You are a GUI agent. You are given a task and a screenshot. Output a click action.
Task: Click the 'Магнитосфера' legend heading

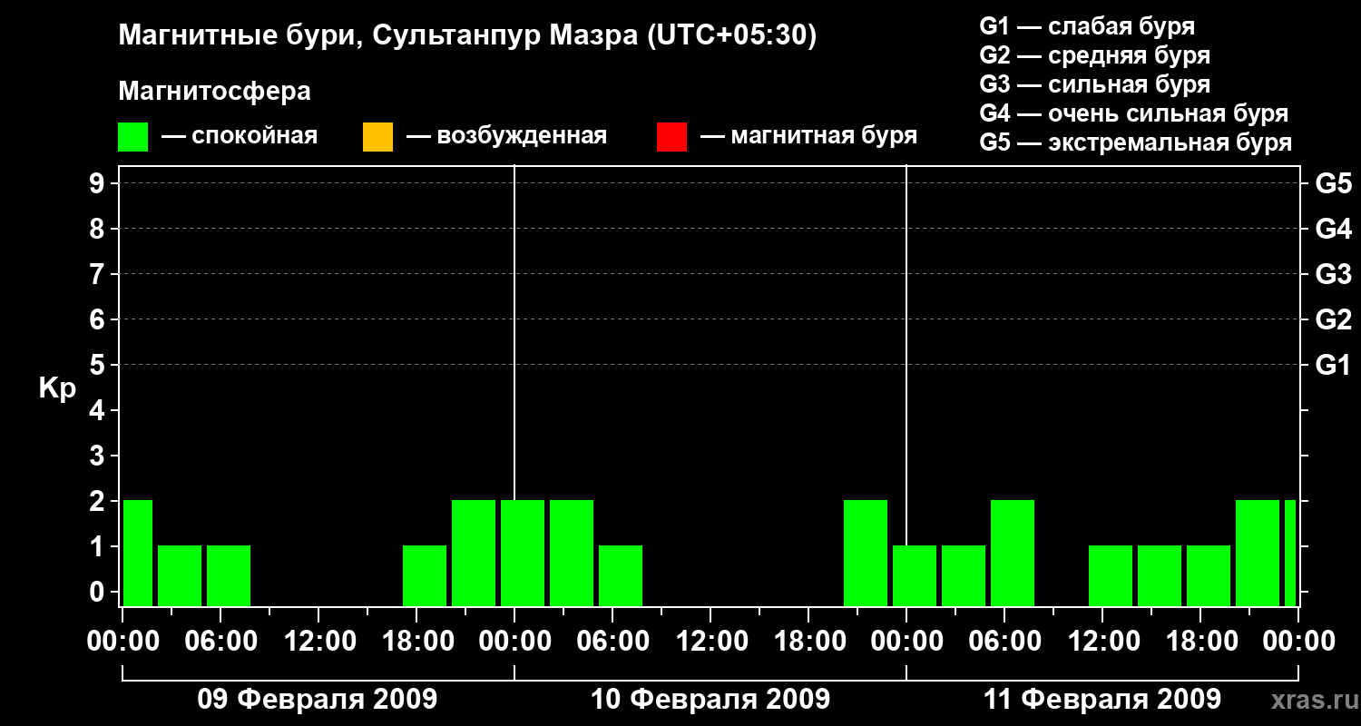pos(214,92)
